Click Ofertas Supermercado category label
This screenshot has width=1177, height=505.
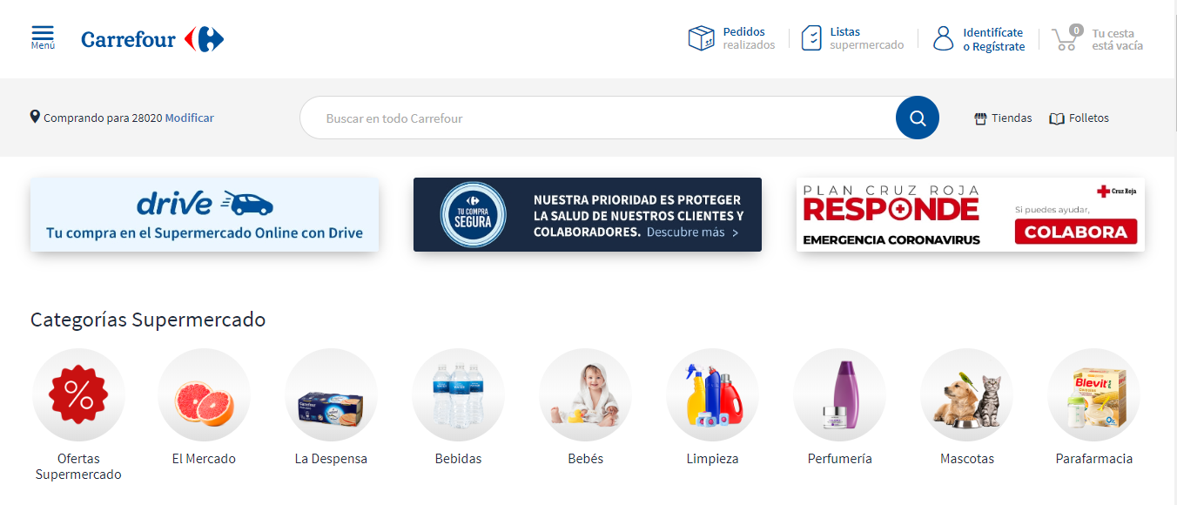tap(78, 467)
